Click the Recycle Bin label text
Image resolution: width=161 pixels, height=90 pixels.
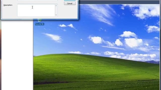click(x=39, y=24)
